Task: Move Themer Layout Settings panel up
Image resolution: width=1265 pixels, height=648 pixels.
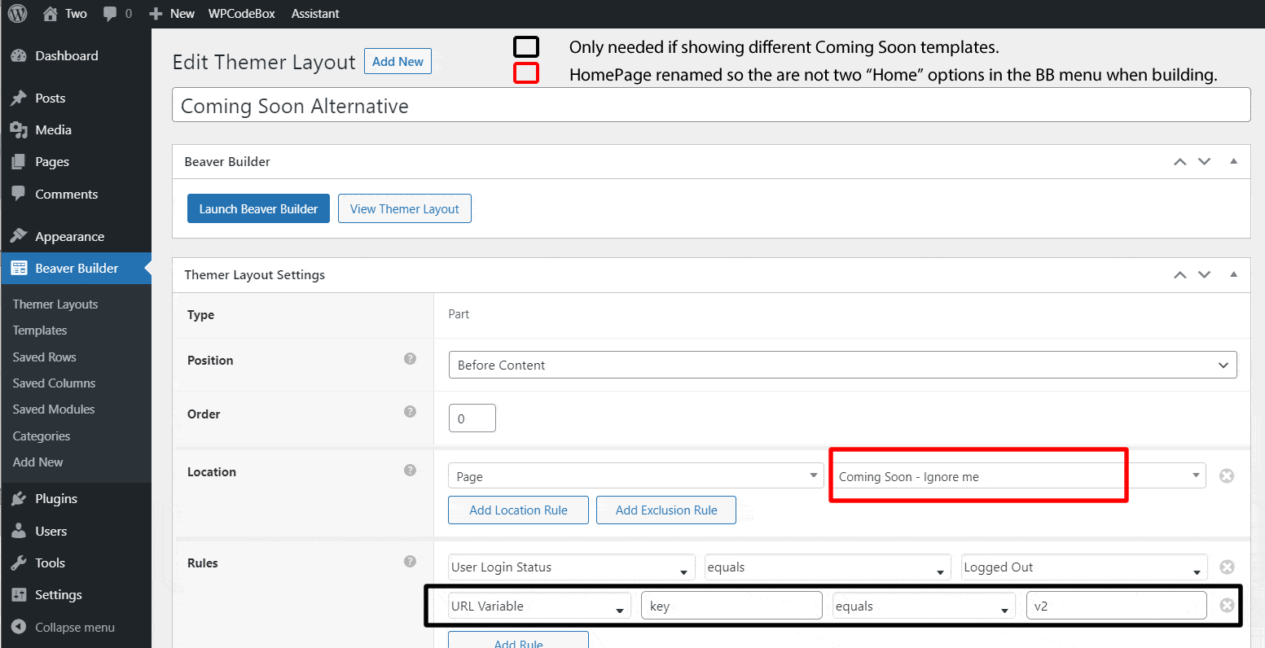Action: [1180, 274]
